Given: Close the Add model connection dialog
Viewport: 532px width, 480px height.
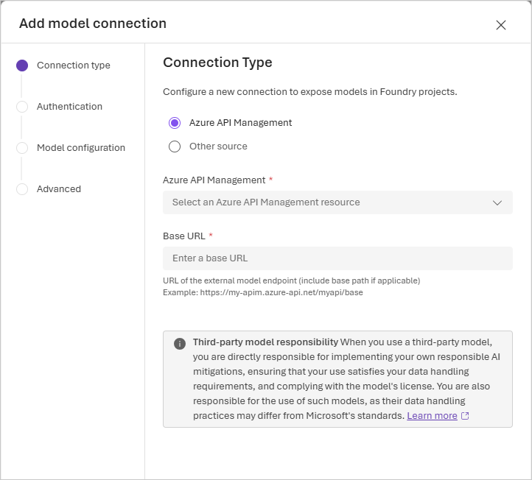Looking at the screenshot, I should [x=501, y=25].
